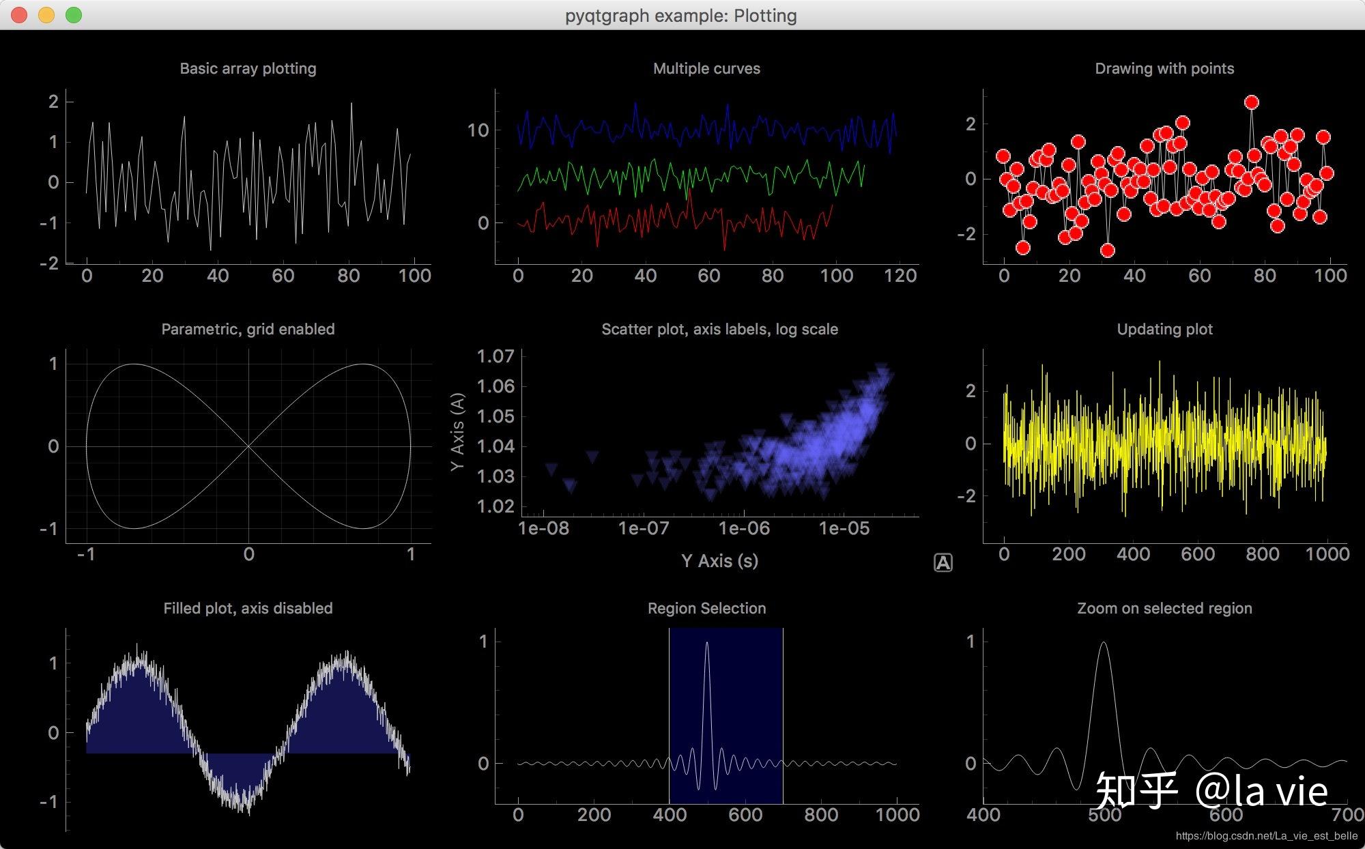Click the center crossing of the parametric curve
Screen dimensions: 1365x849
[248, 446]
